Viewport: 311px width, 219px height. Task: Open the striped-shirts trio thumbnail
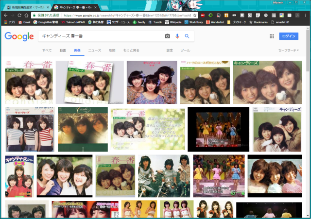click(x=30, y=129)
